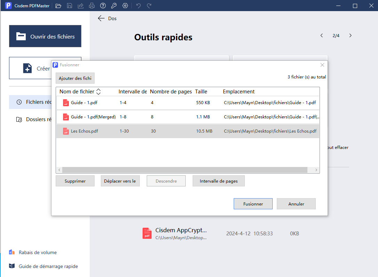The image size is (378, 277).
Task: Click the Guide de démarrage rapide book icon
Action: [x=12, y=266]
